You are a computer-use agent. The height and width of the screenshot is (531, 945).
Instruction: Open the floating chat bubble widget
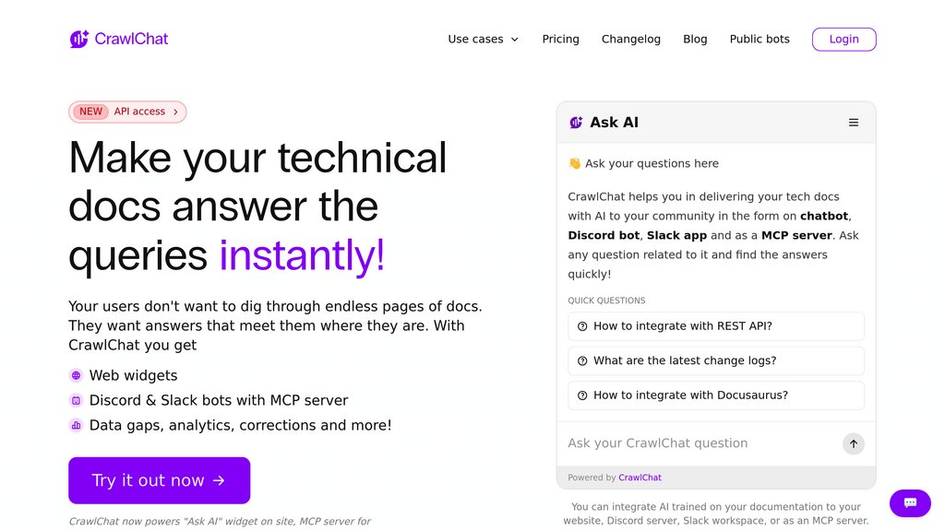click(910, 502)
